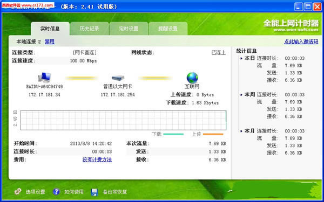This screenshot has width=324, height=202.
Task: Click the 00:00:03 value beside 连接时长 under 开始时间
Action: 102,152
